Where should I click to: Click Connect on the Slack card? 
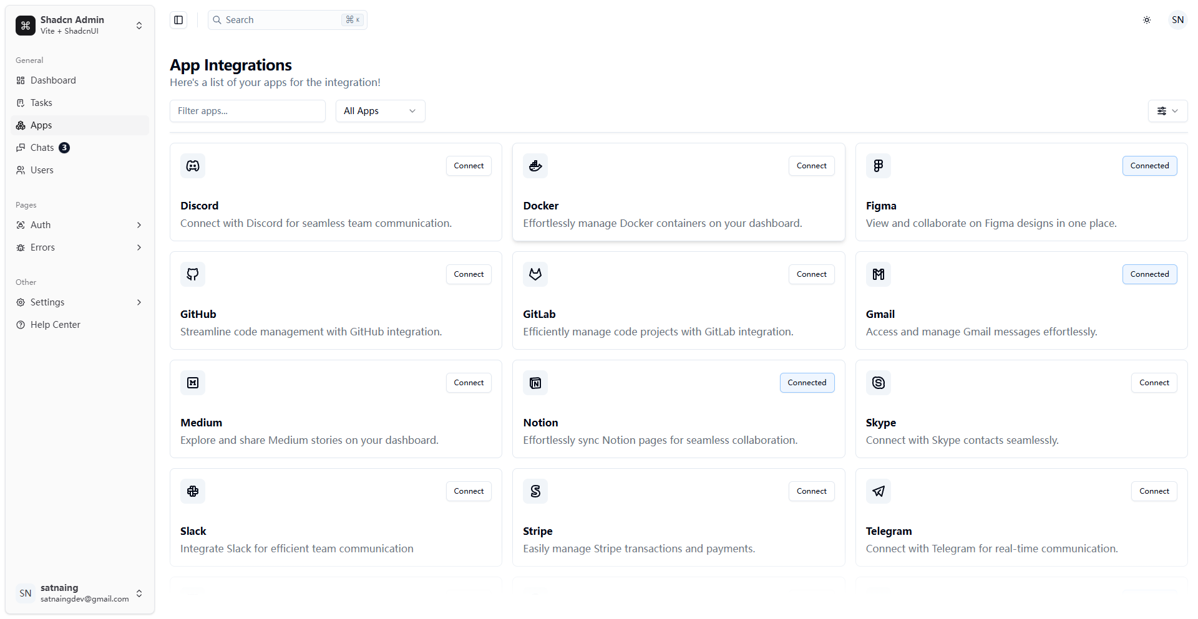[469, 491]
